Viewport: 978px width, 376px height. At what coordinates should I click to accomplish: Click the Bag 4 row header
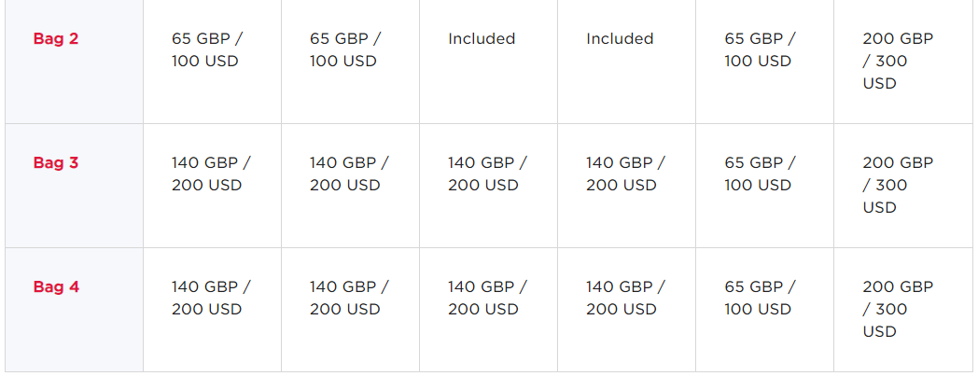pos(56,287)
